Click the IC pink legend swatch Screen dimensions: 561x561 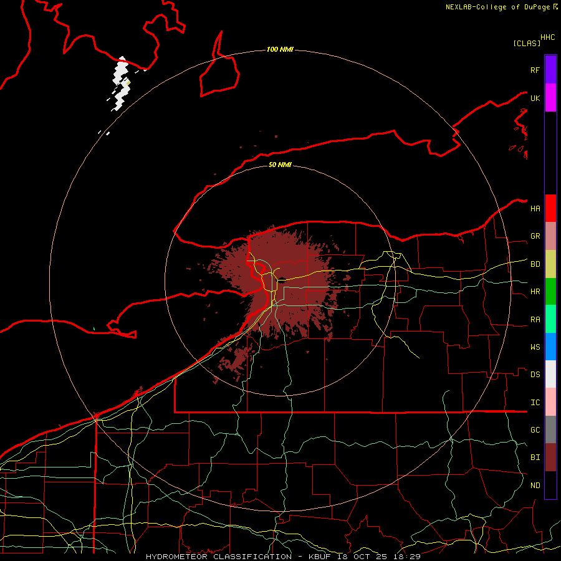click(x=550, y=402)
